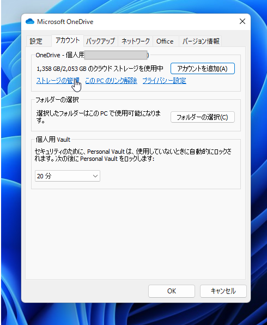
Task: Click the OneDrive - 個人用 group heading
Action: click(60, 55)
